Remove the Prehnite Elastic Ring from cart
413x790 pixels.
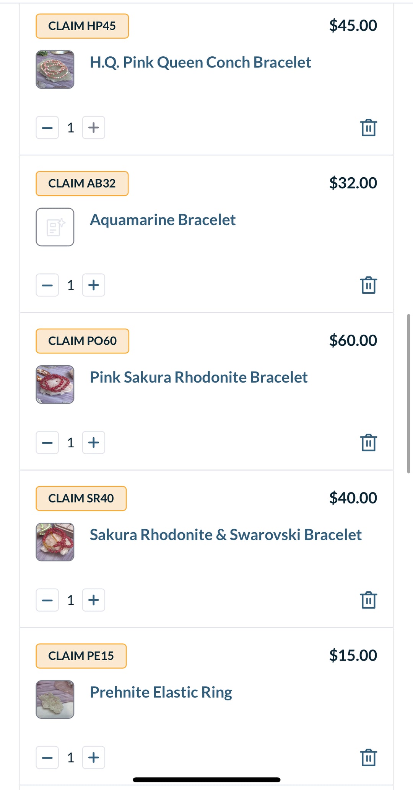tap(368, 757)
